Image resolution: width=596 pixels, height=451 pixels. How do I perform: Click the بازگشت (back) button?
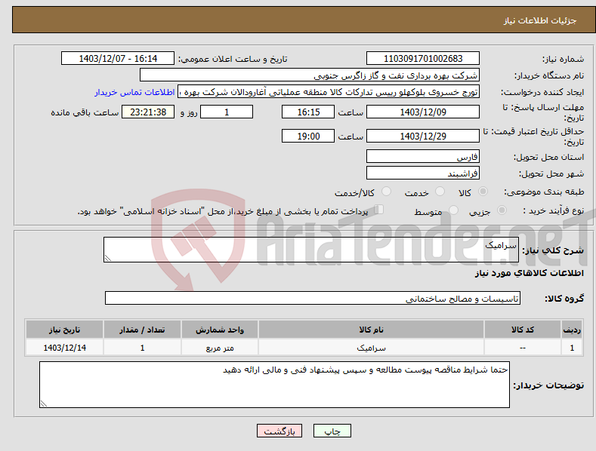(x=279, y=431)
